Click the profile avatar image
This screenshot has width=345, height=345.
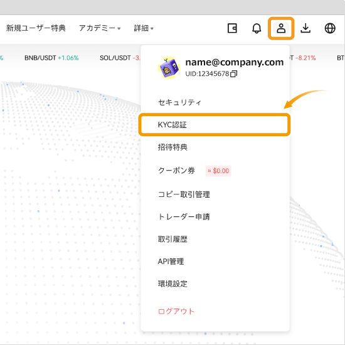click(168, 68)
